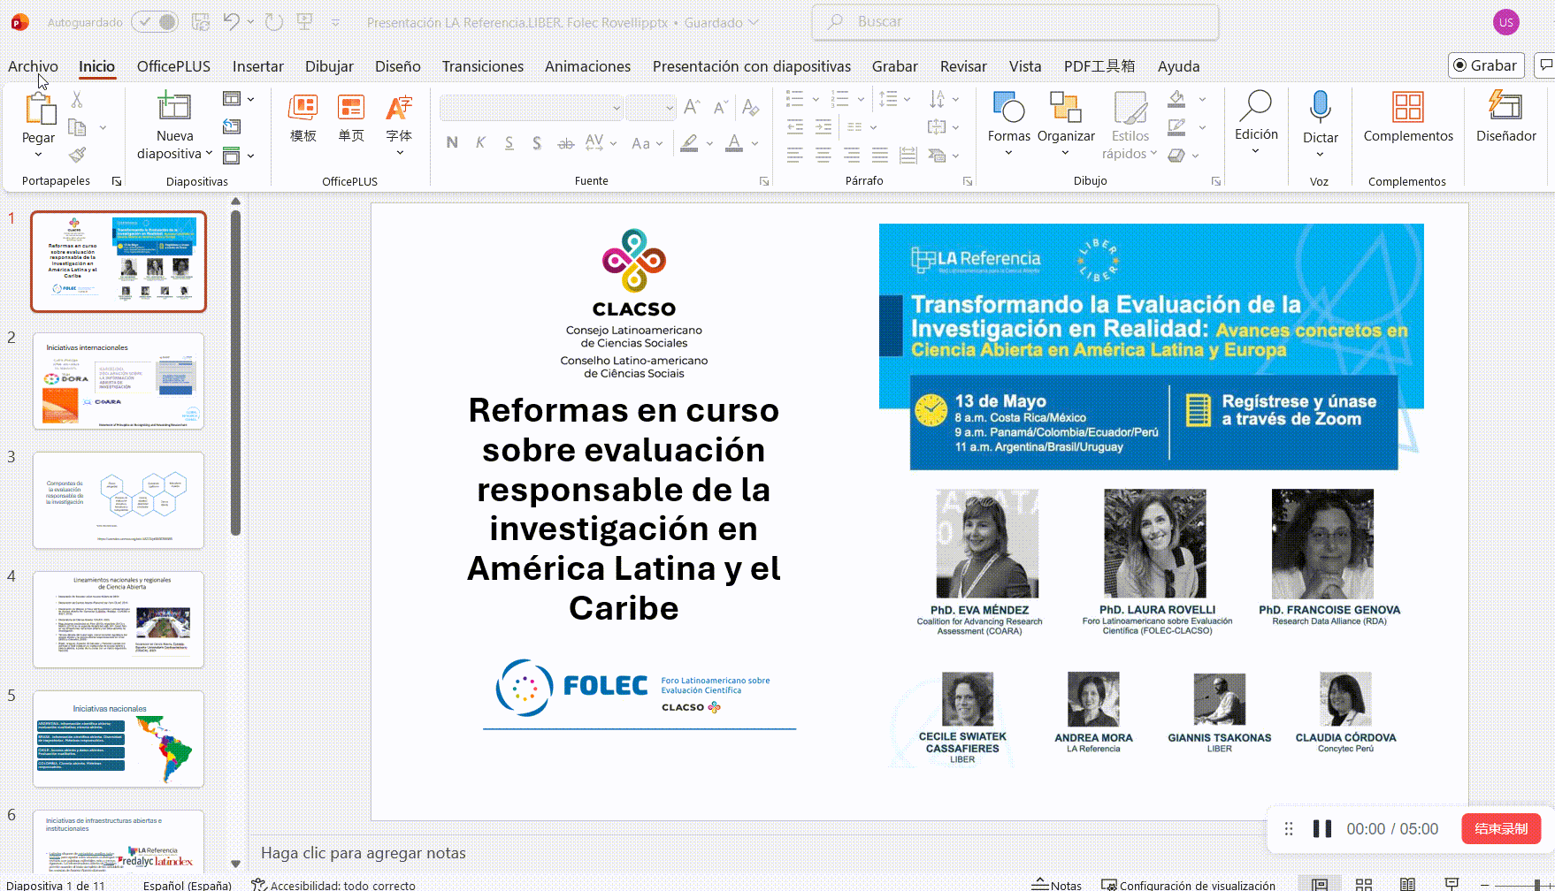This screenshot has width=1555, height=891.
Task: Click the red 结束录制 button
Action: (x=1501, y=829)
